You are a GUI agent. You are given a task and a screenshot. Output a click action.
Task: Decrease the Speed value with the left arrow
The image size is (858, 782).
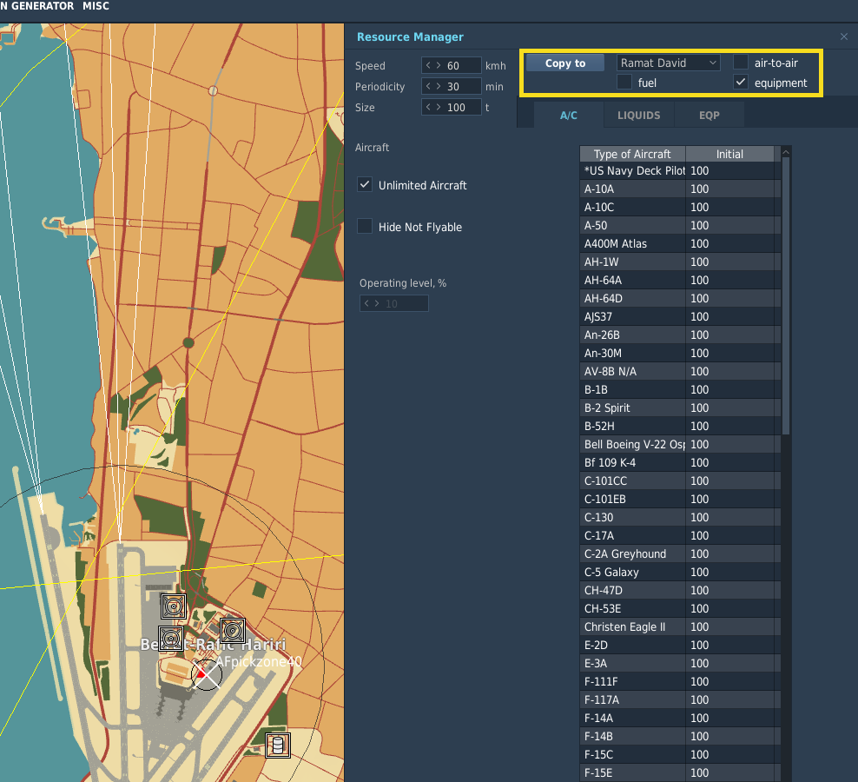click(x=428, y=65)
